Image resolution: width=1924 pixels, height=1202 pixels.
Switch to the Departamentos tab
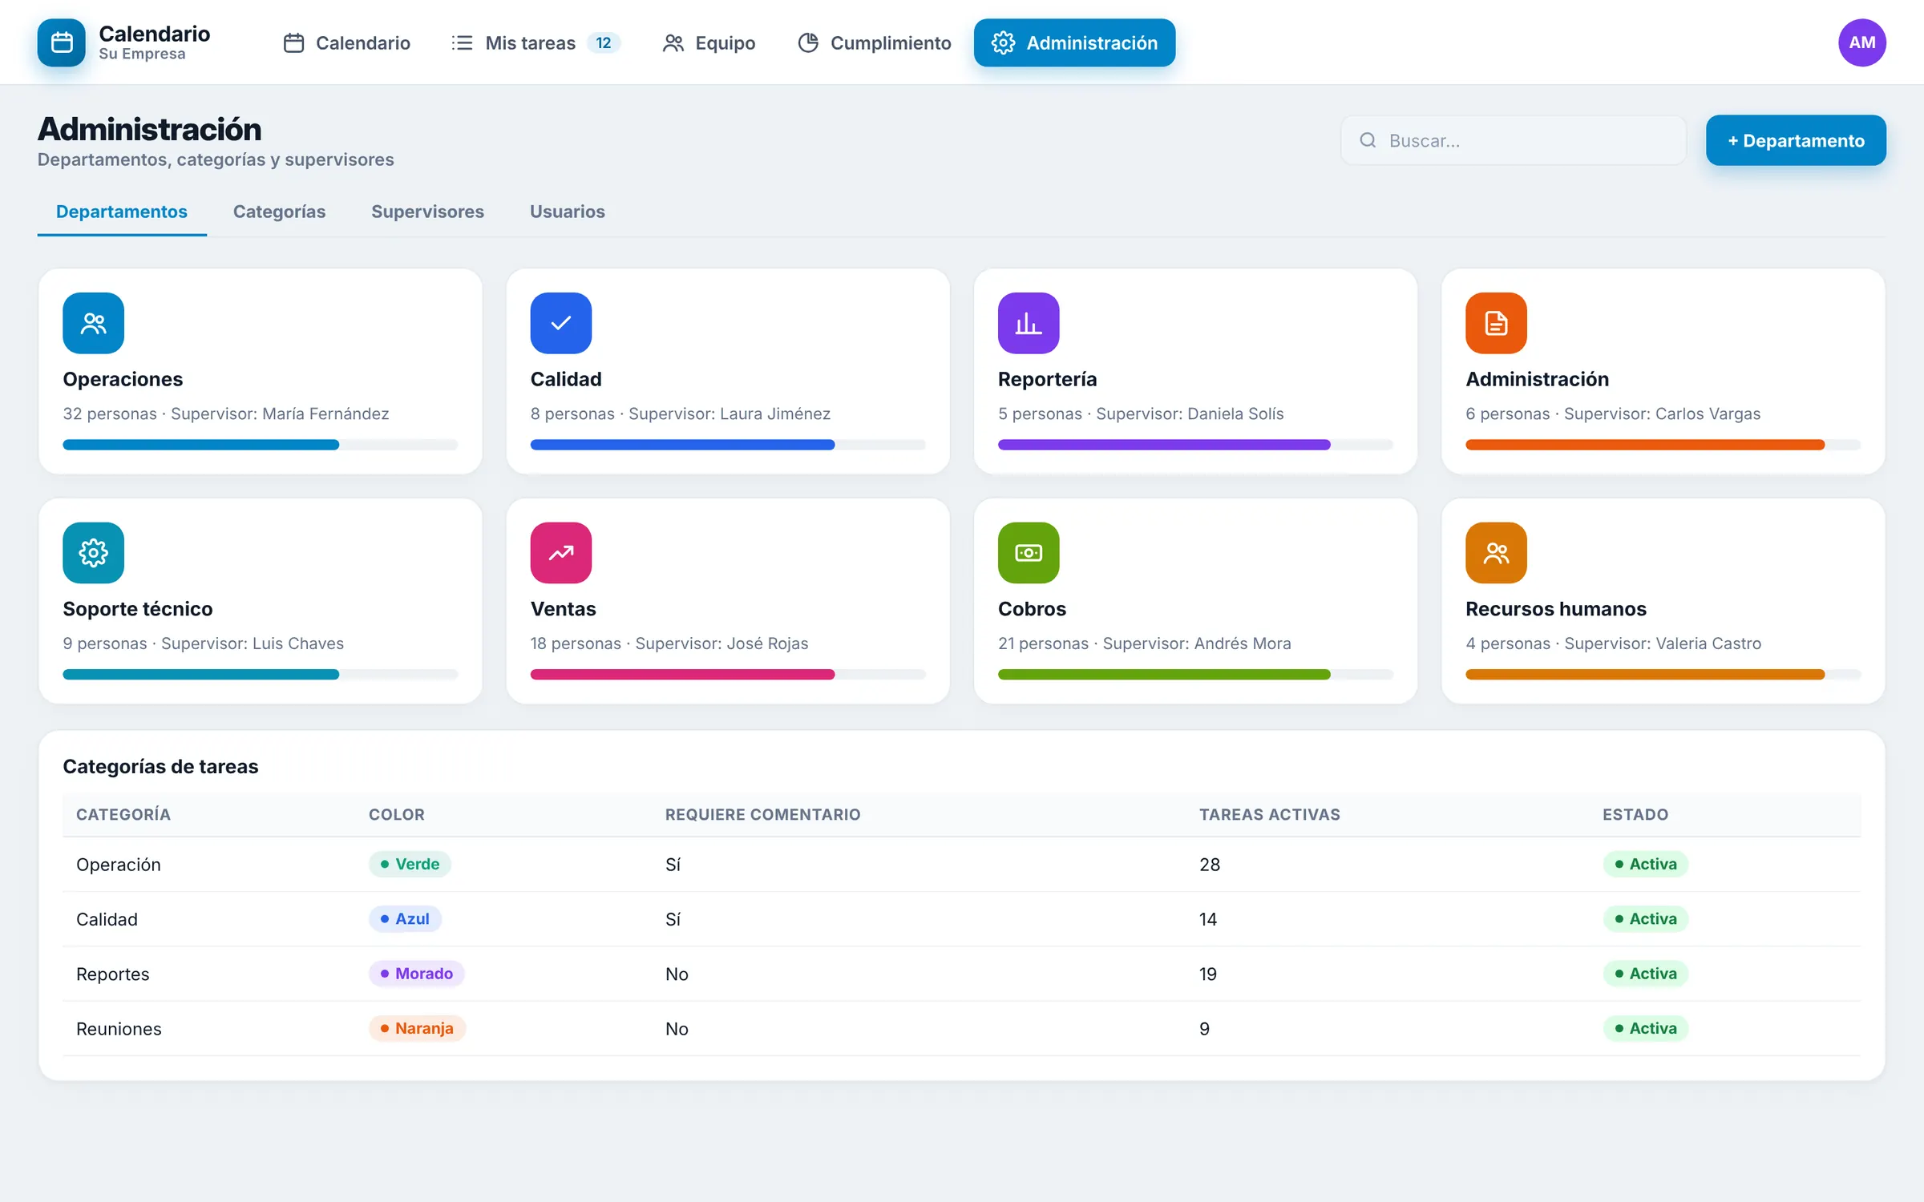[122, 212]
